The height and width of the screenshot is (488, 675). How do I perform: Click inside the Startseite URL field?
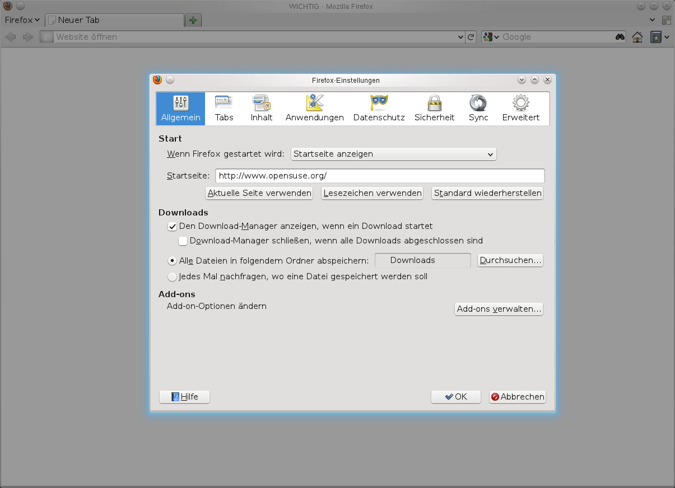coord(379,175)
